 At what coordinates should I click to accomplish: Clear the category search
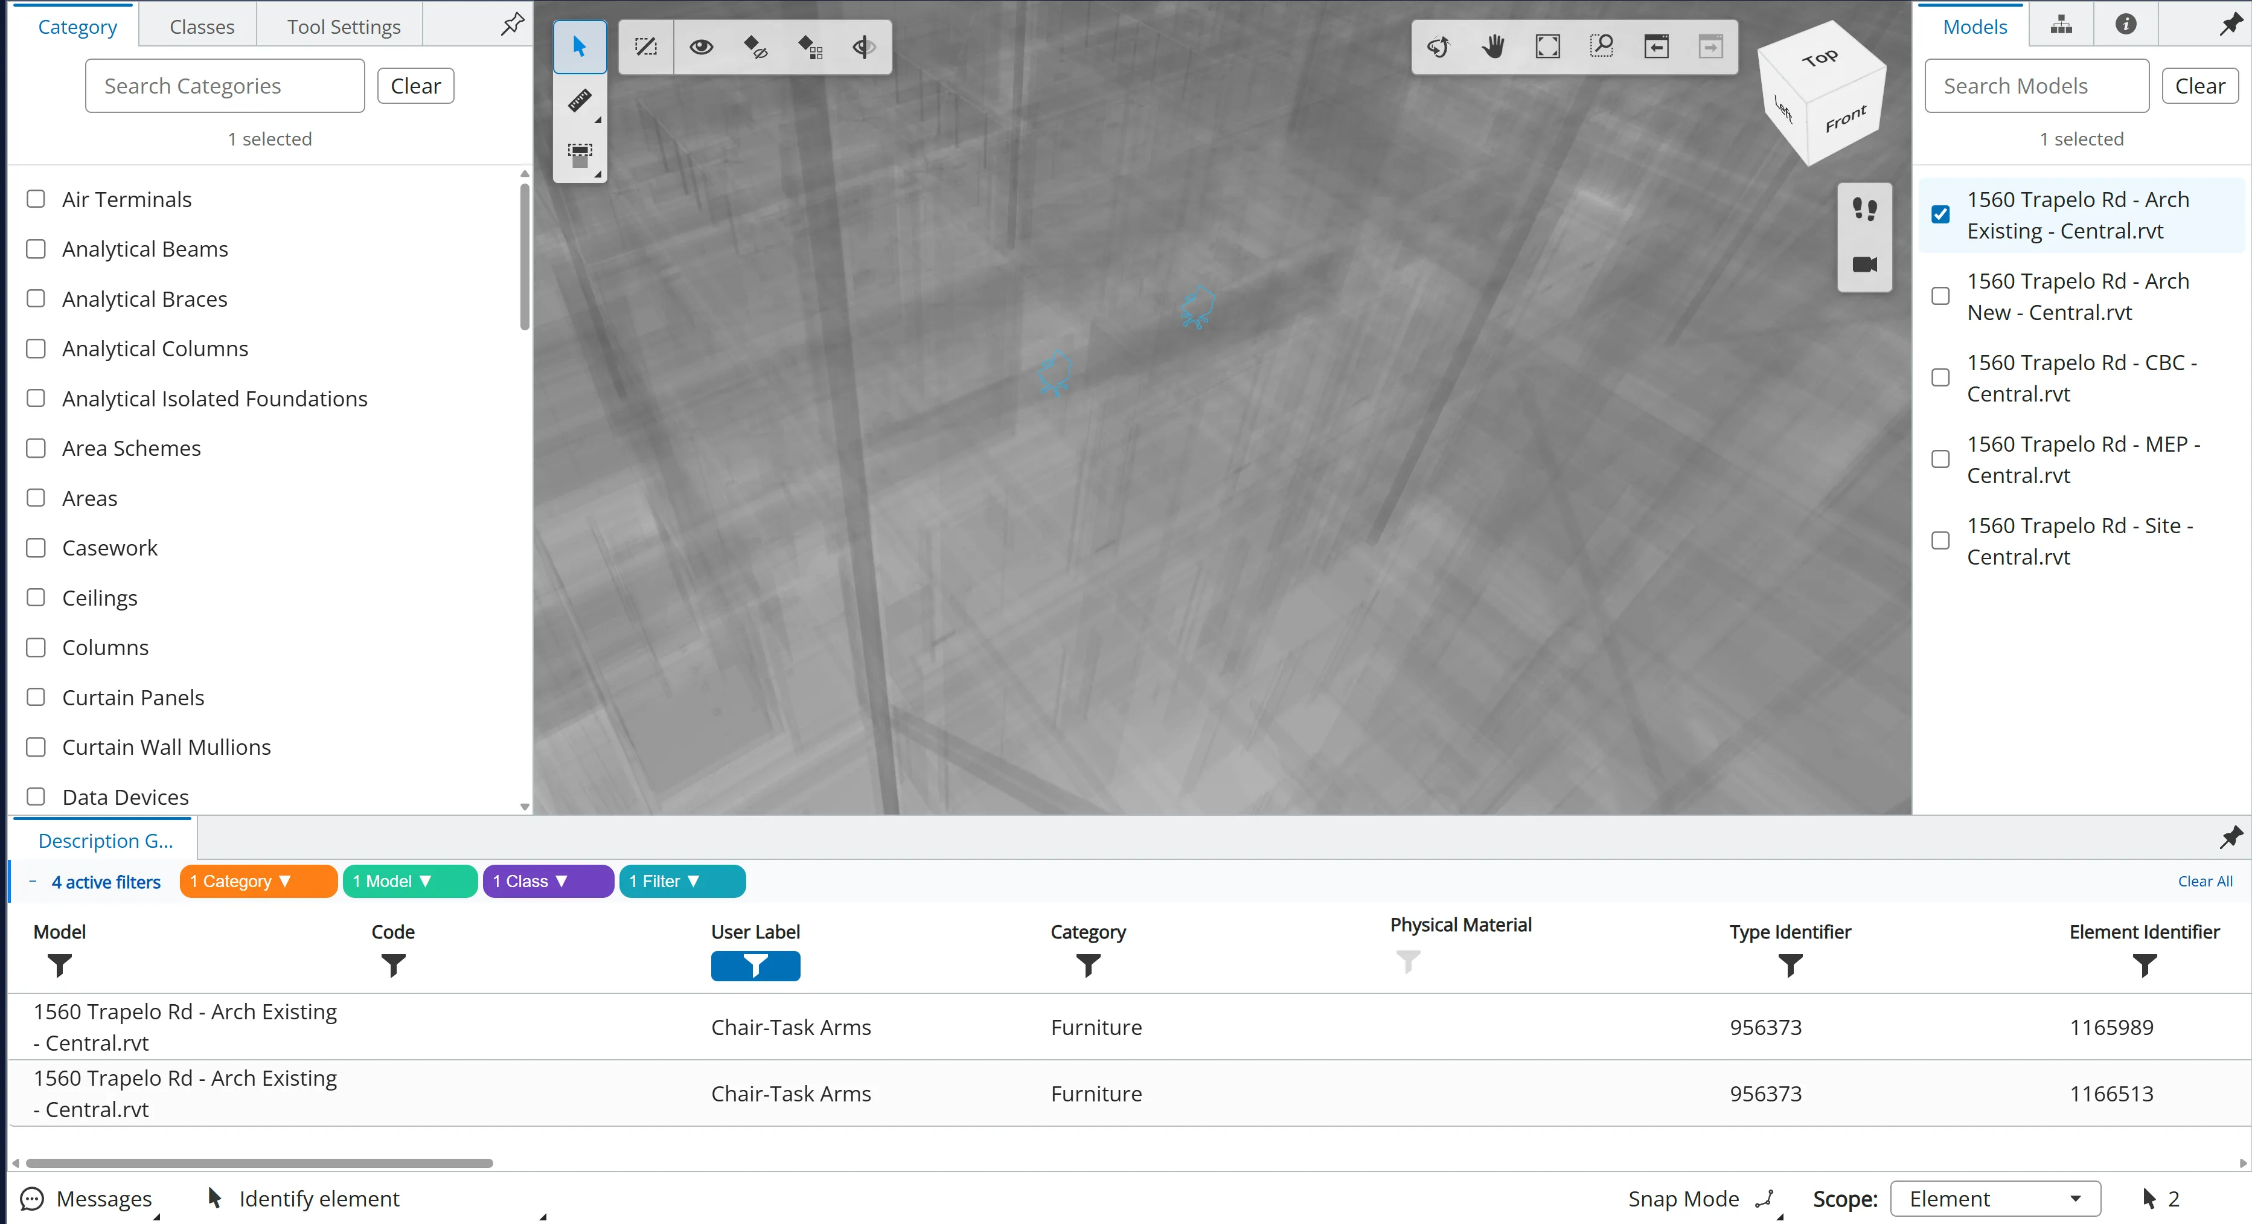coord(415,86)
